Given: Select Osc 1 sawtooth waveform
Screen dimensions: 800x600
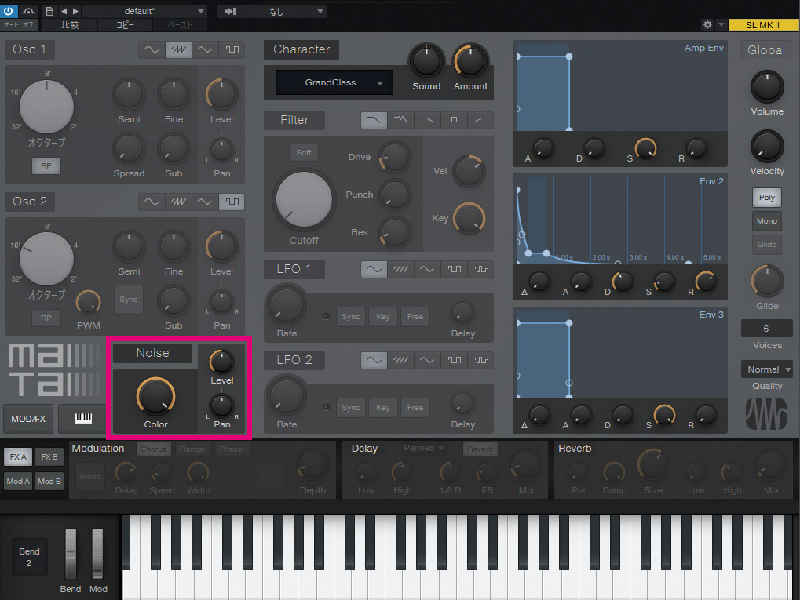Looking at the screenshot, I should click(x=178, y=49).
